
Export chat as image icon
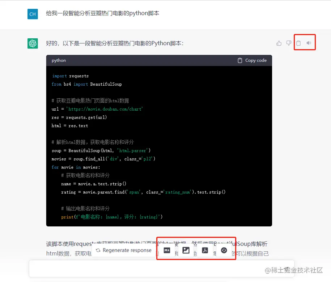tap(186, 250)
